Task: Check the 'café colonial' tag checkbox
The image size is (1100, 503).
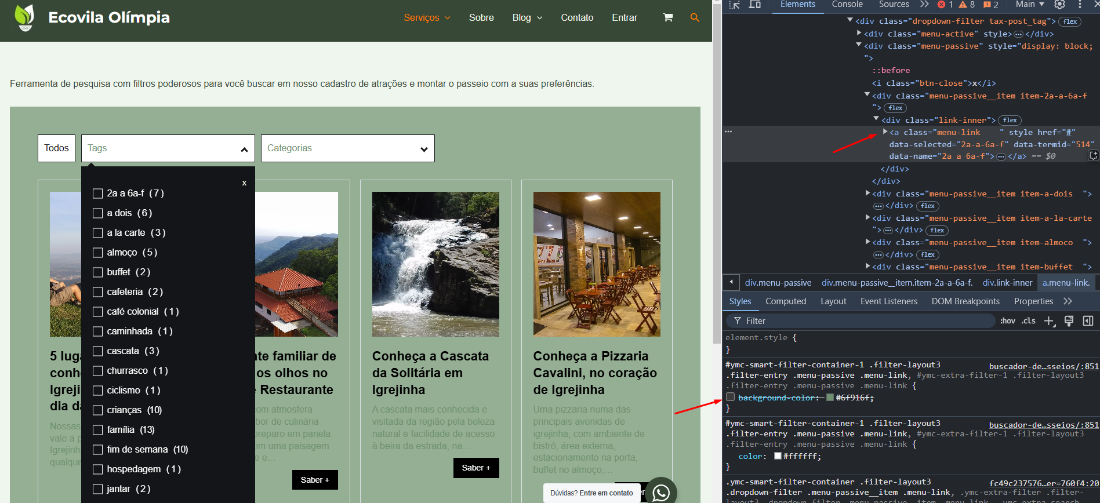Action: pos(98,312)
